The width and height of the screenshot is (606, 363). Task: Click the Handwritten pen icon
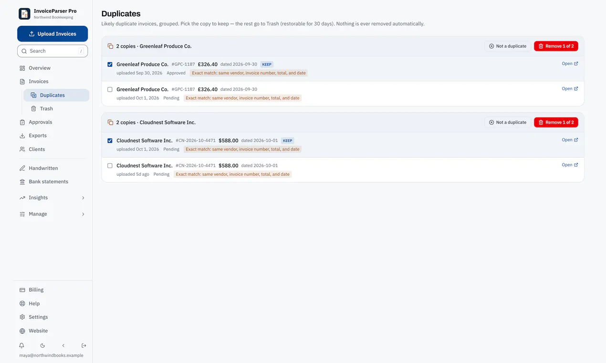(22, 168)
